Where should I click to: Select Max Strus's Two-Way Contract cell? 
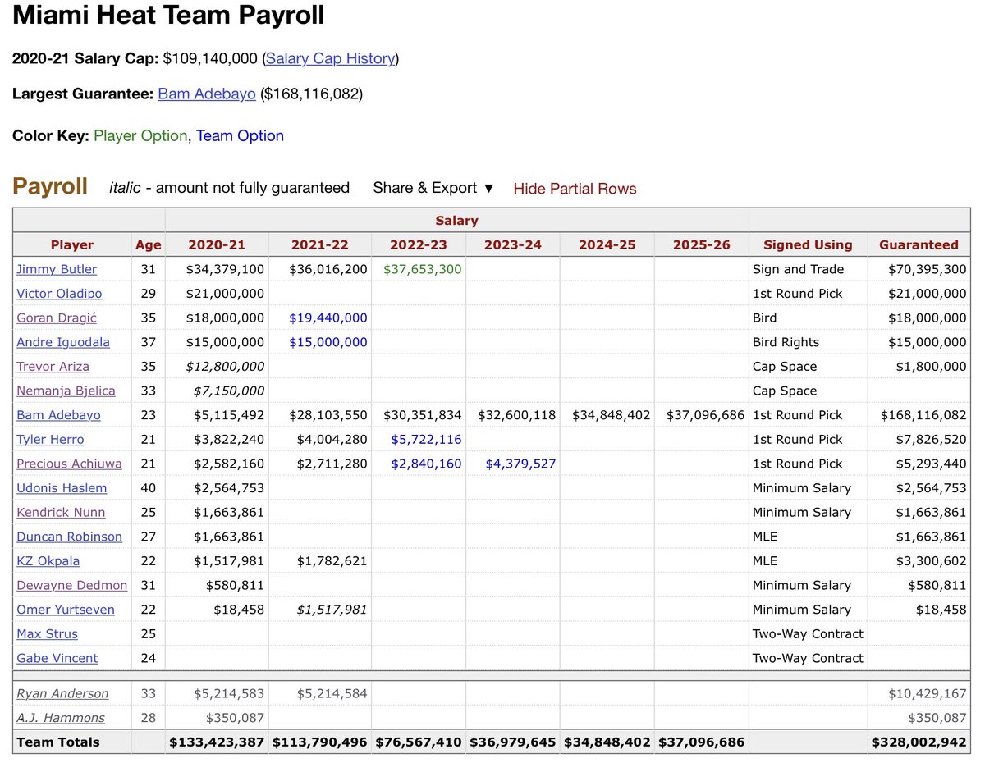(x=808, y=634)
